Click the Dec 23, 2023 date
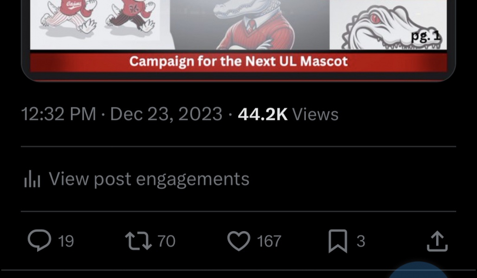Screen dimensions: 477x278 tap(166, 114)
